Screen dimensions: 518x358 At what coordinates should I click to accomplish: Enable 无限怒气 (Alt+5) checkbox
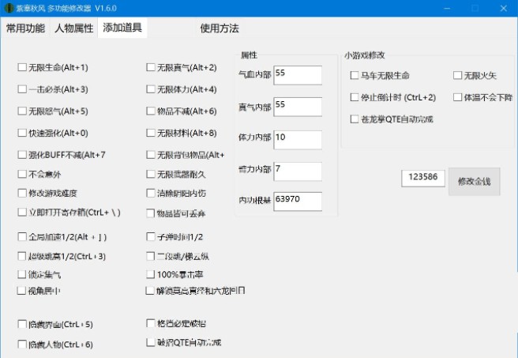click(22, 111)
